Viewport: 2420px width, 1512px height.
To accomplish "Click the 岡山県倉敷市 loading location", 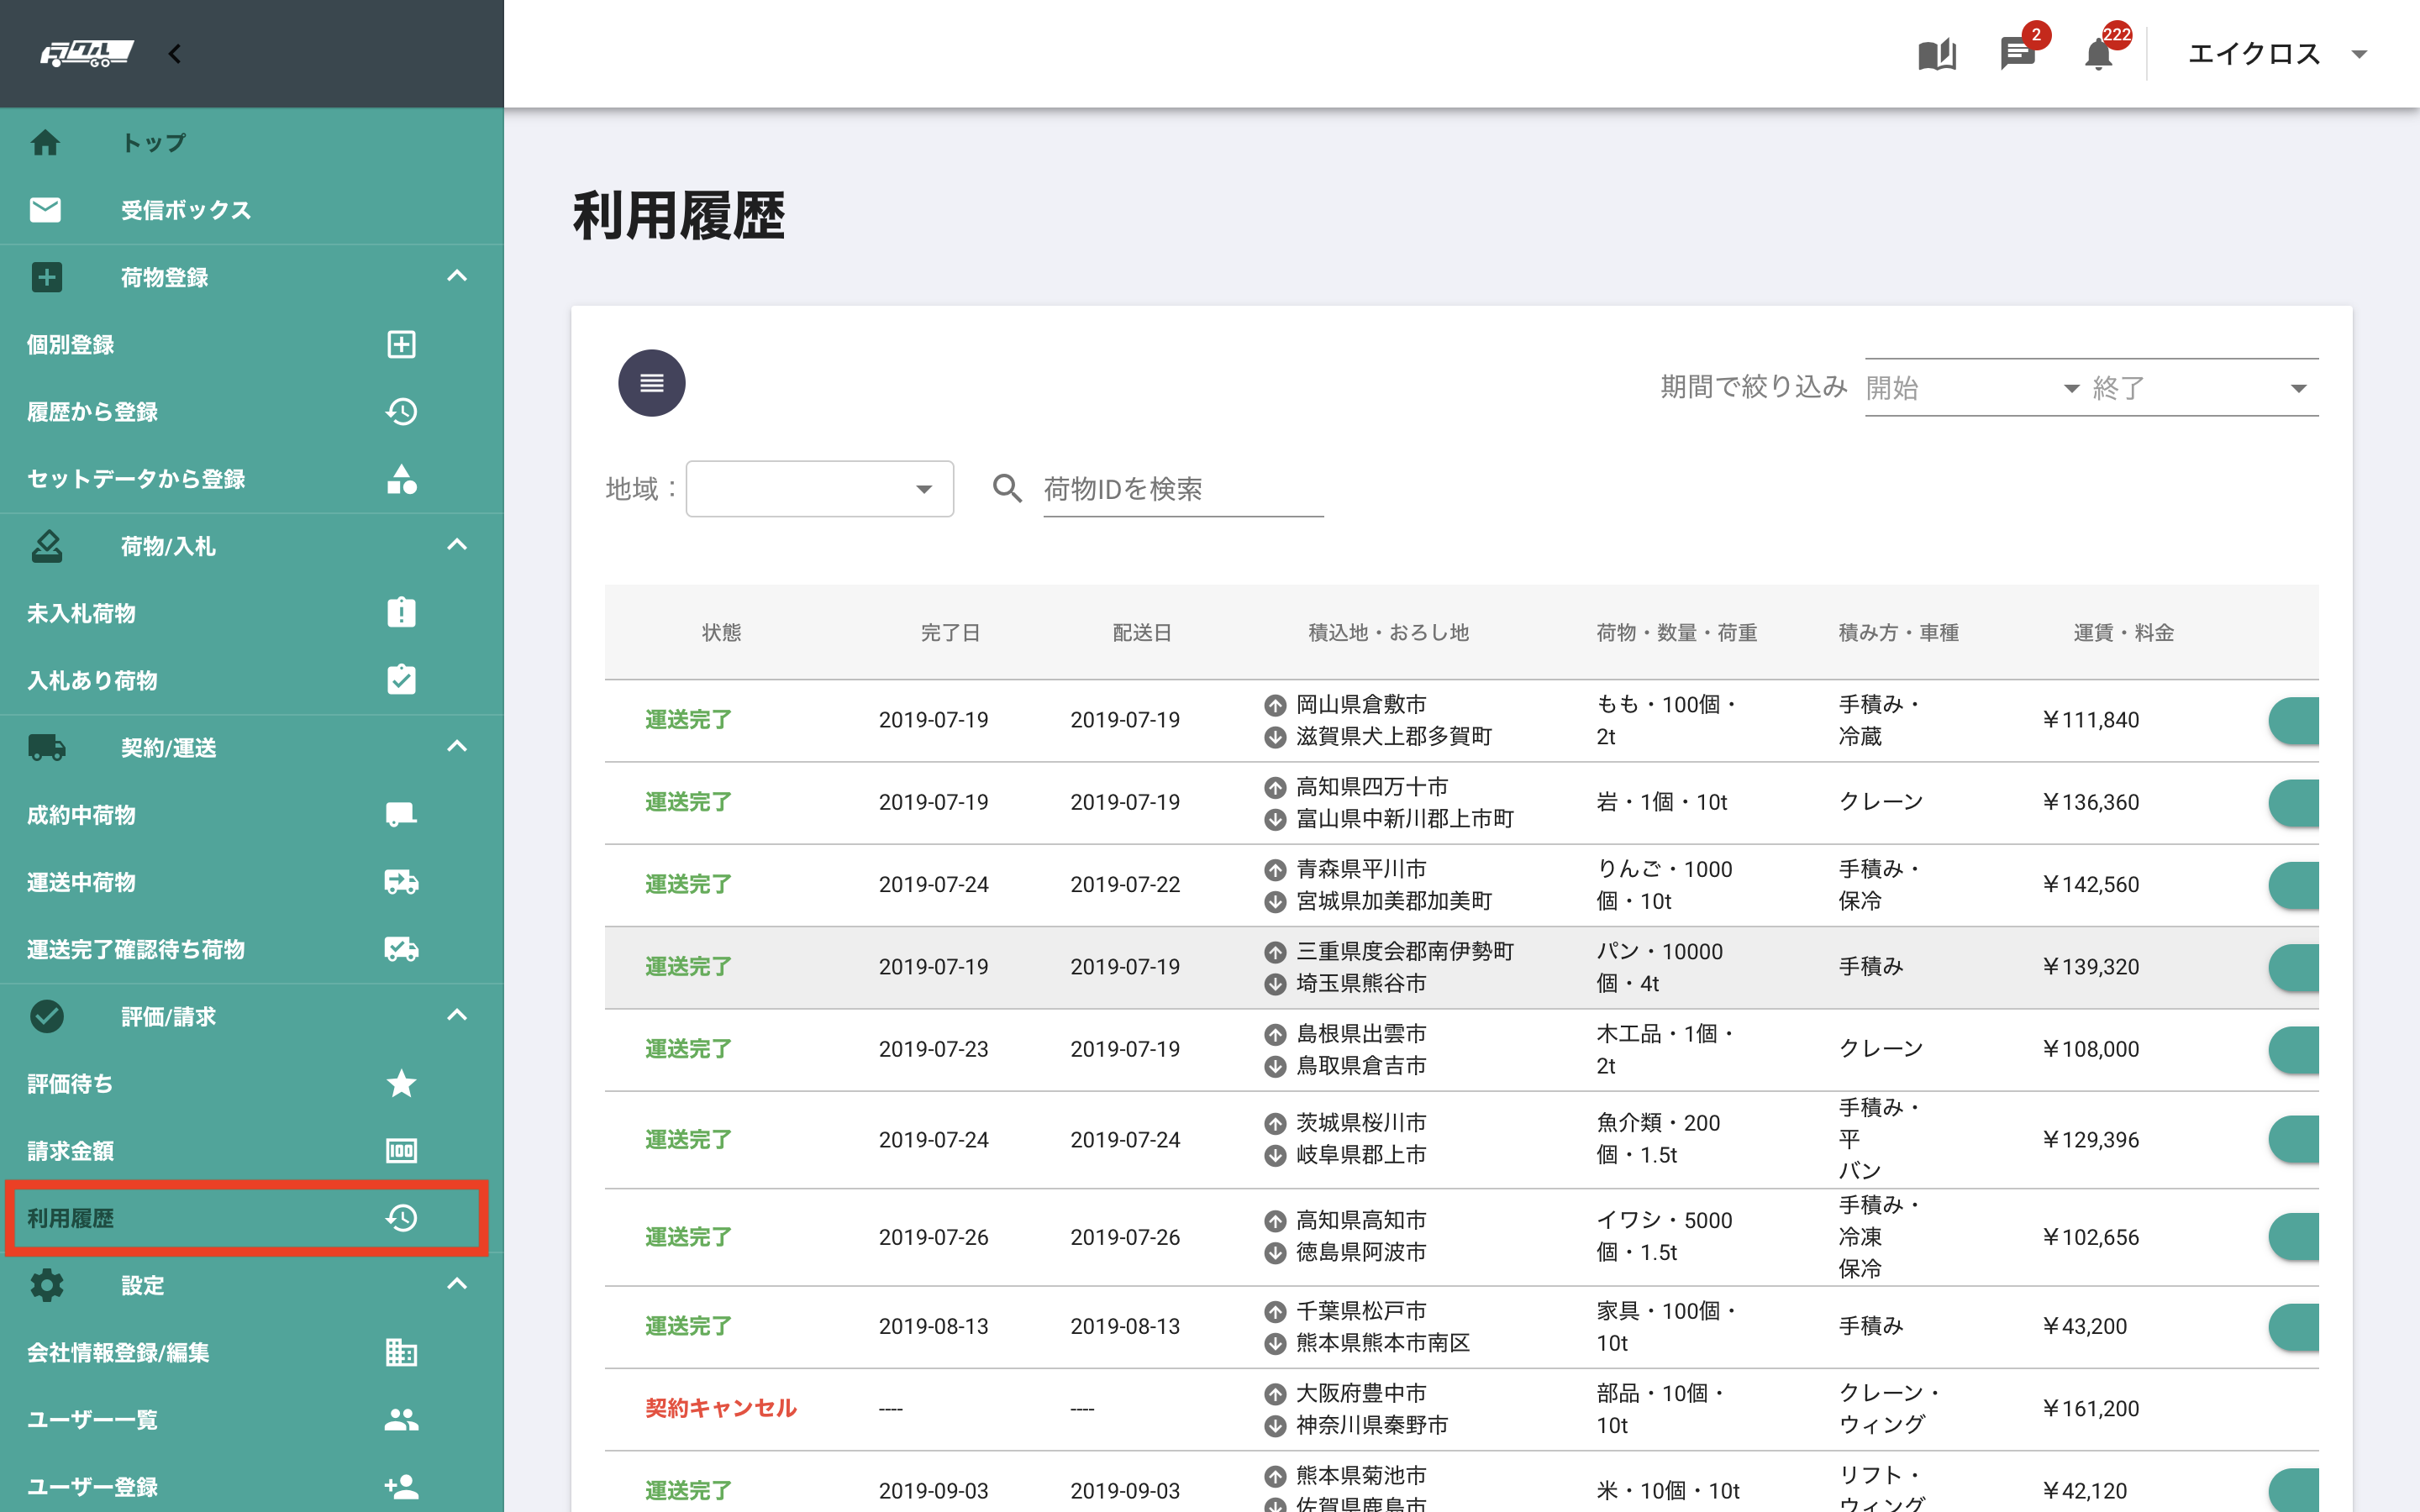I will click(1361, 704).
